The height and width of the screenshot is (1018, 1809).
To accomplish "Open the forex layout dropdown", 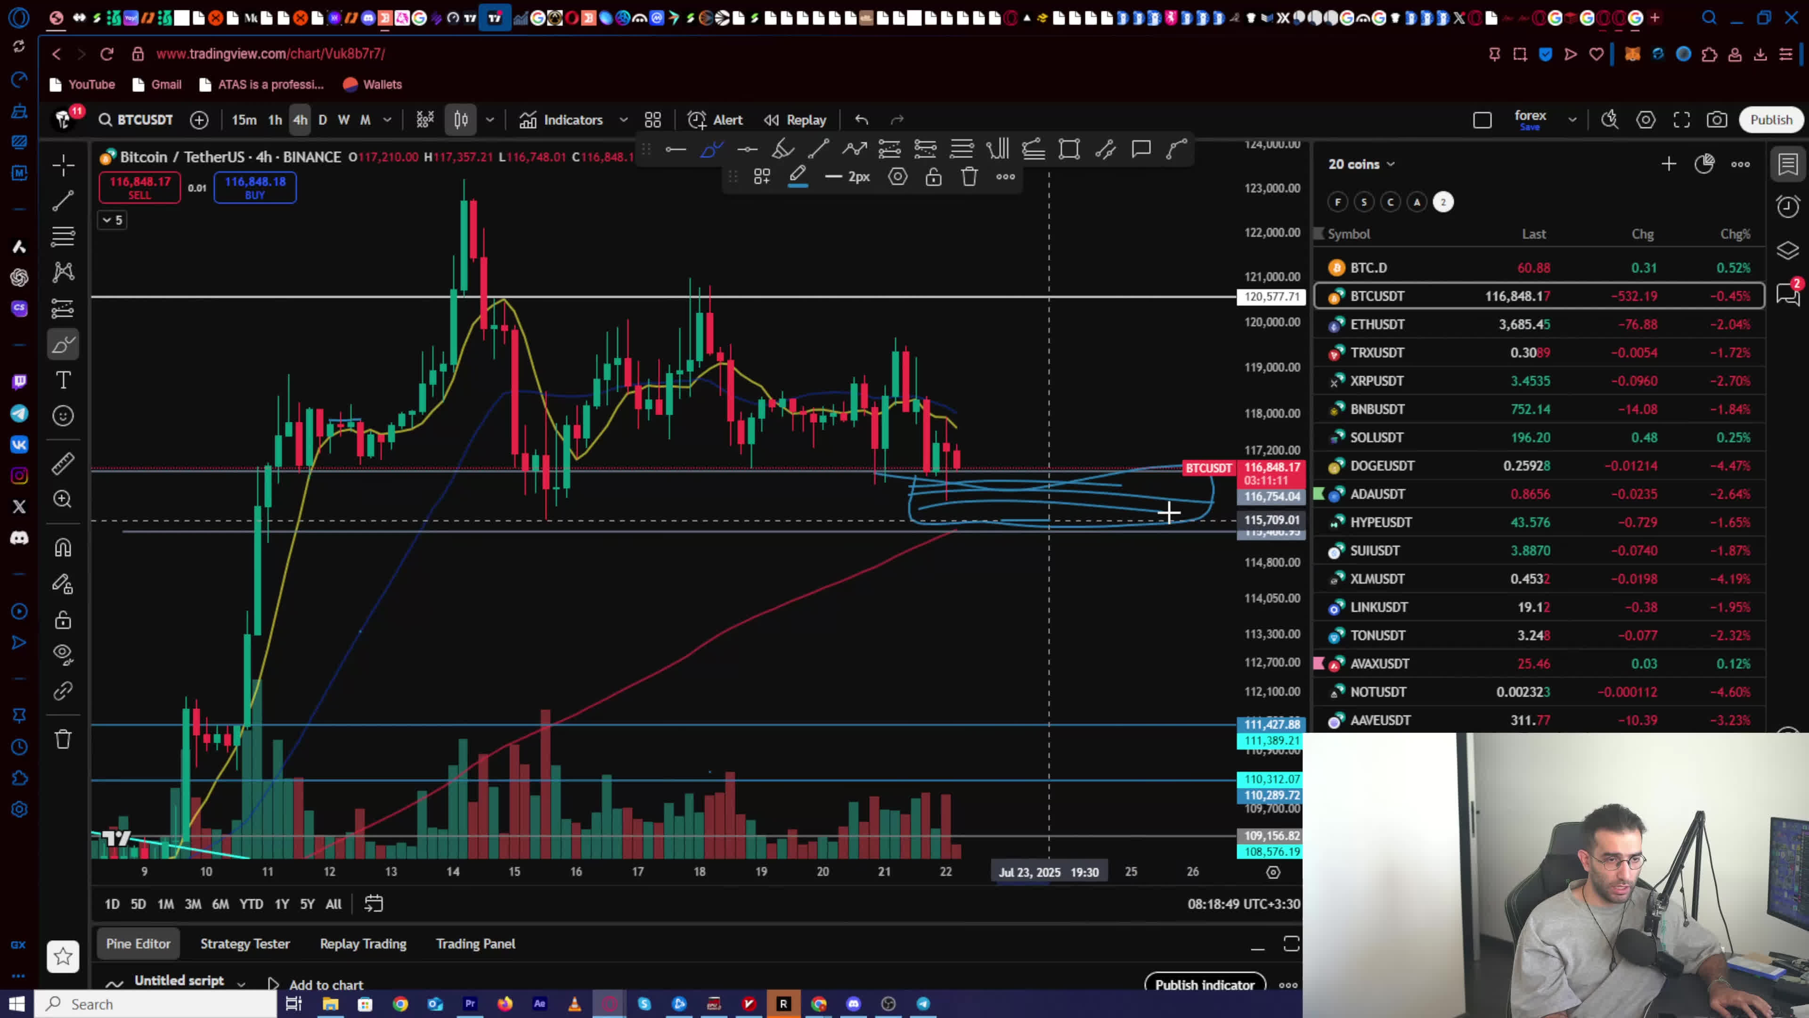I will coord(1572,120).
